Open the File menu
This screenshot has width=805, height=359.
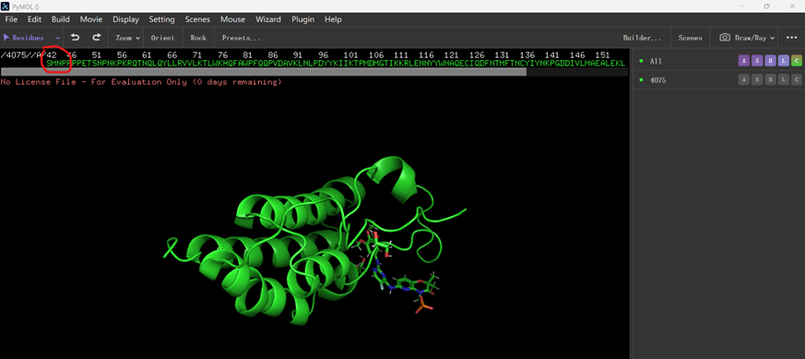point(11,19)
